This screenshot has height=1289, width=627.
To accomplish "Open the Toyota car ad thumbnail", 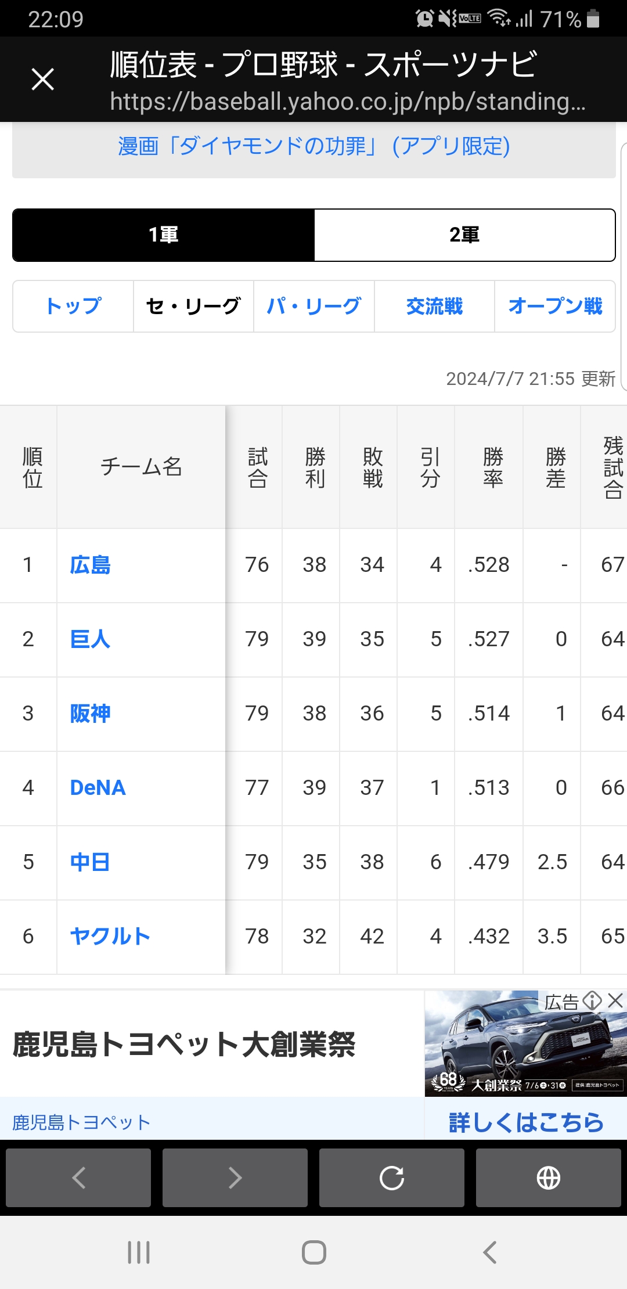I will [525, 1043].
